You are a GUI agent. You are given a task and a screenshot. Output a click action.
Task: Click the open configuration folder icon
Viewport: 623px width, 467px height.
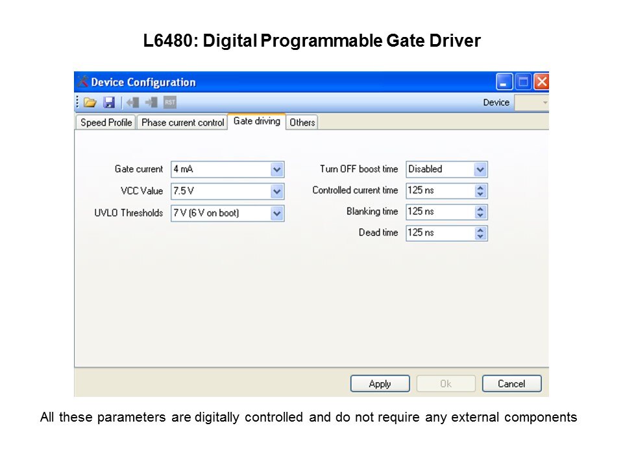tap(90, 102)
